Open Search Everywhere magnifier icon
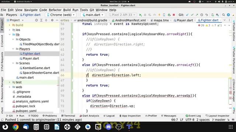Screen dimensions: 236x132 [223, 15]
